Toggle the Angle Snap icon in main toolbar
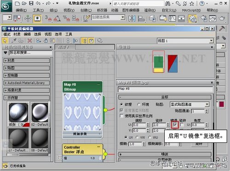Screen dimensions: 230x171 pyautogui.click(x=57, y=18)
